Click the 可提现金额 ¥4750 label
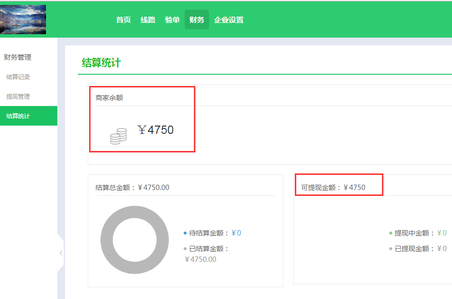 coord(333,188)
